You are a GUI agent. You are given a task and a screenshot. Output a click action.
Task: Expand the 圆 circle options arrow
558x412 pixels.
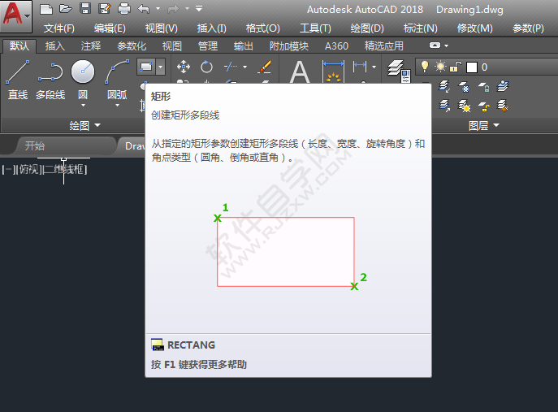[x=83, y=106]
